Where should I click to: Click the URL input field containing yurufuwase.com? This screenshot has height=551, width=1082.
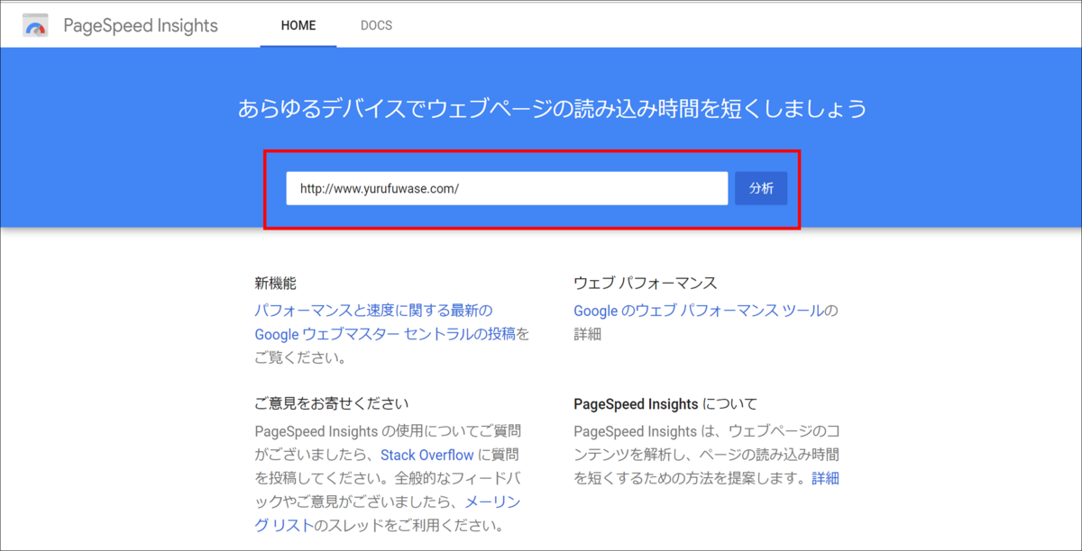pos(507,188)
